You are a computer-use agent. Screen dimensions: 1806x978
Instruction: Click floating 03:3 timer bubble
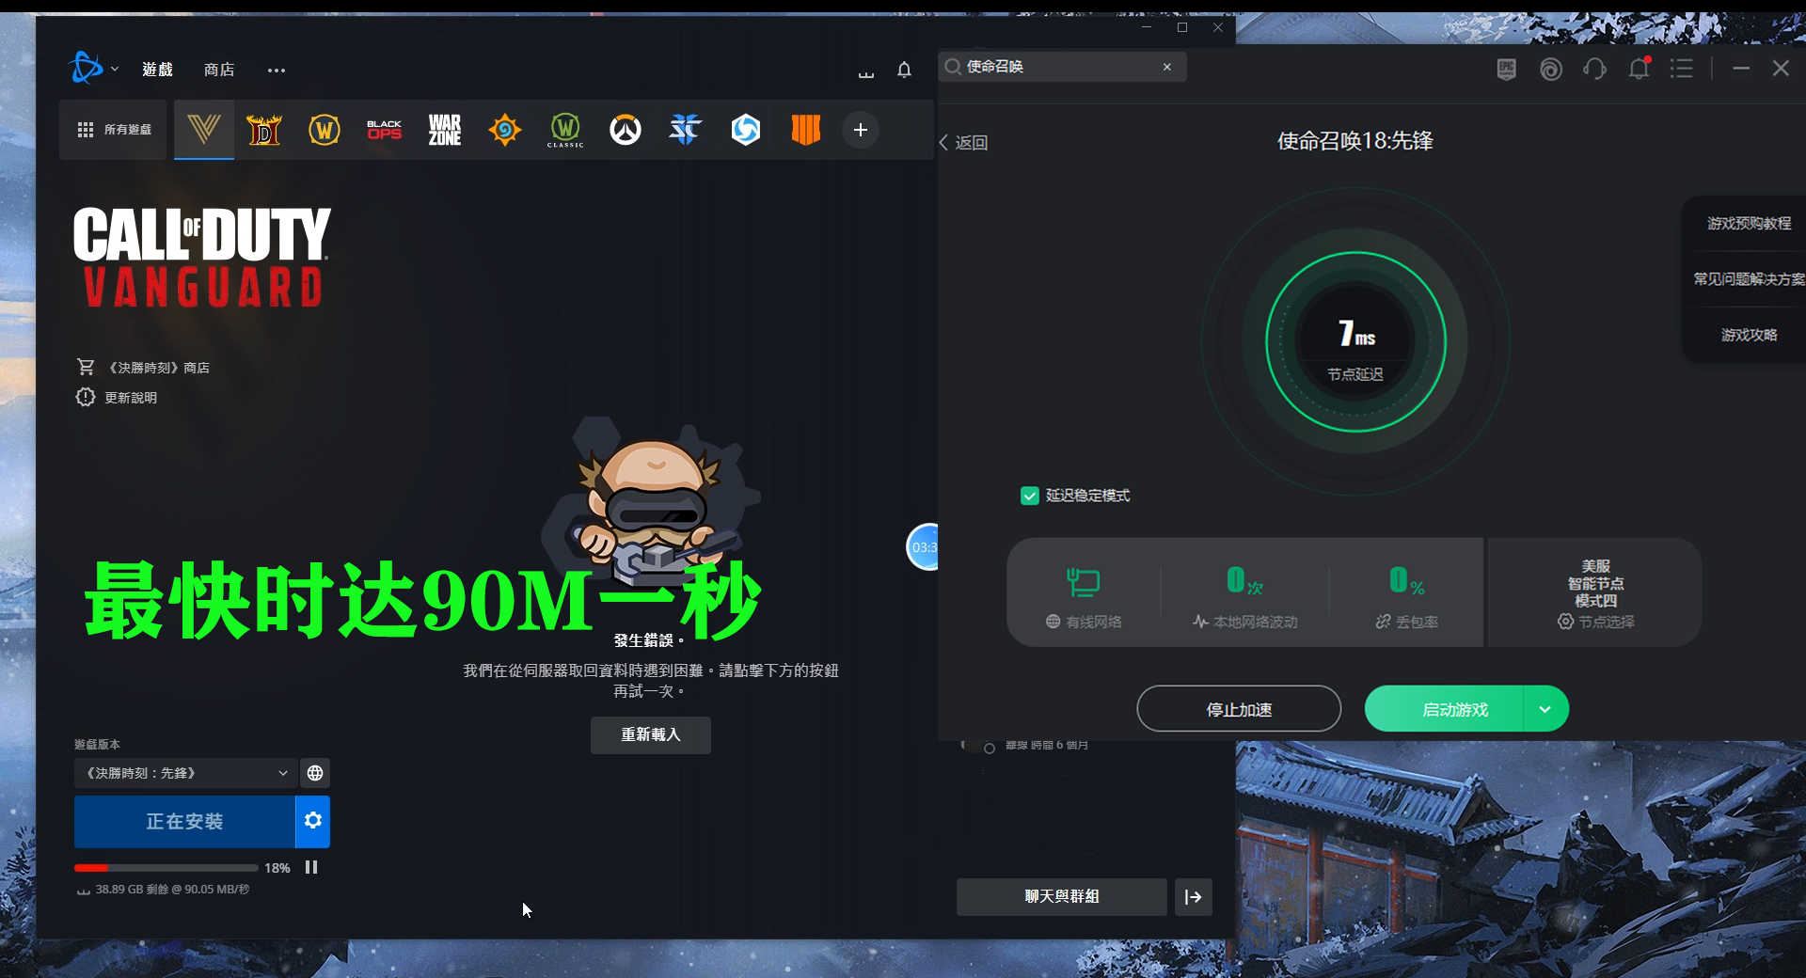pyautogui.click(x=923, y=547)
